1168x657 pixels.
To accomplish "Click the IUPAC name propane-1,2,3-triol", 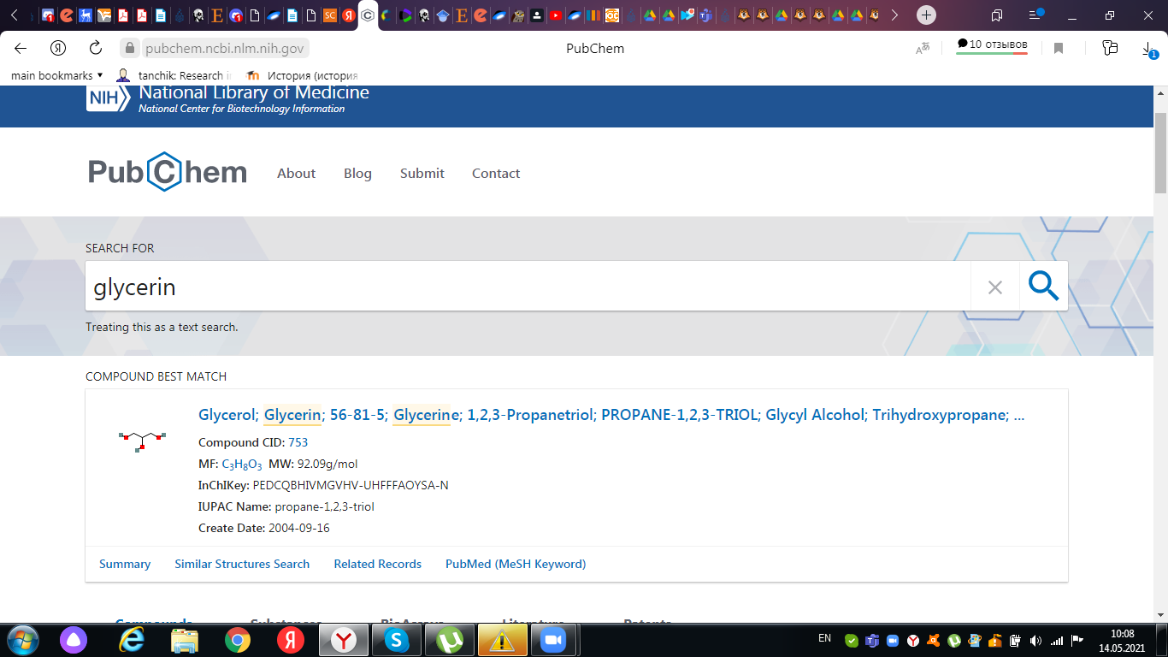I will 324,506.
